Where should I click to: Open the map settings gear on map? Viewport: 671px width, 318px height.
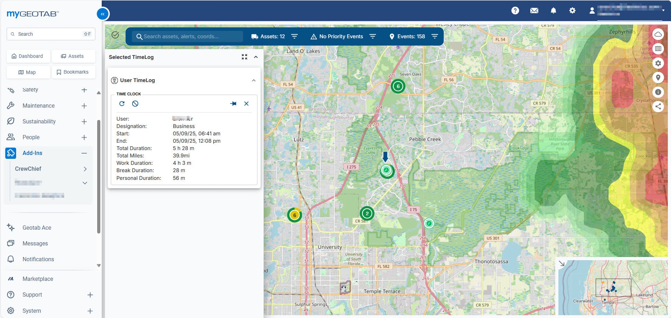click(x=658, y=63)
